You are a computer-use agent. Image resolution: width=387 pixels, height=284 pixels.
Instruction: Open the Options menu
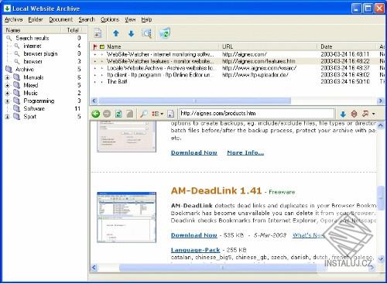(110, 19)
